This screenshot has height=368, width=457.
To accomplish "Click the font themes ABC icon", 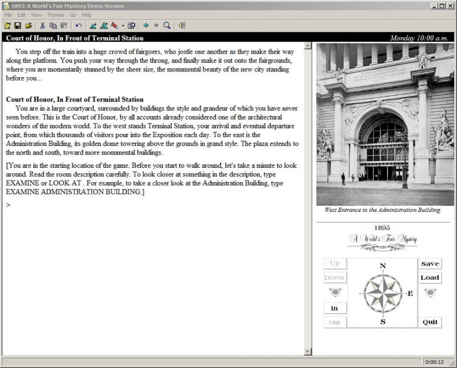I will tap(115, 26).
